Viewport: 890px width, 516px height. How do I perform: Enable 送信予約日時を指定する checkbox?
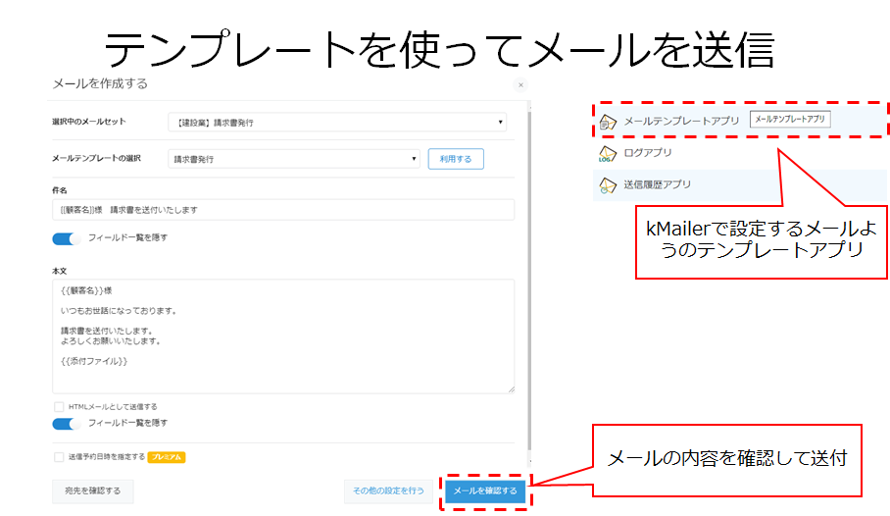pos(59,457)
